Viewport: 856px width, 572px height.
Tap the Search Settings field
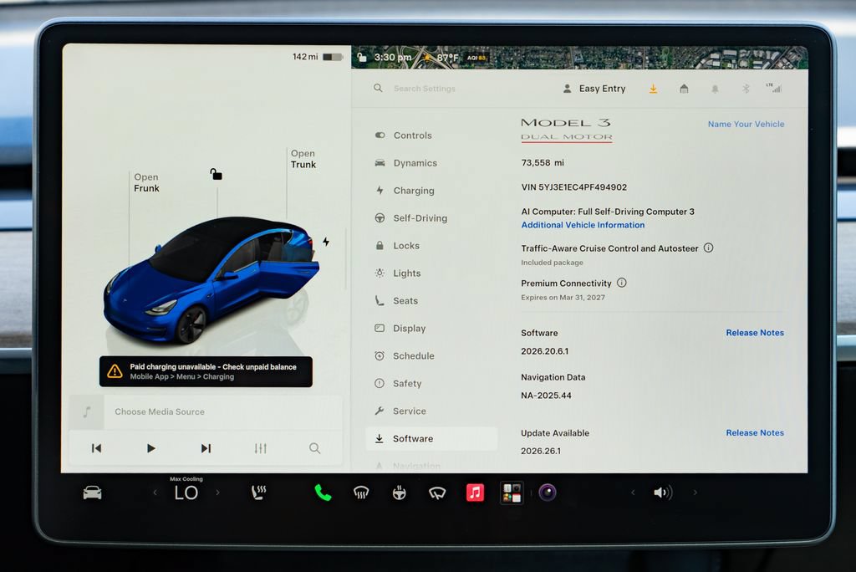click(424, 89)
